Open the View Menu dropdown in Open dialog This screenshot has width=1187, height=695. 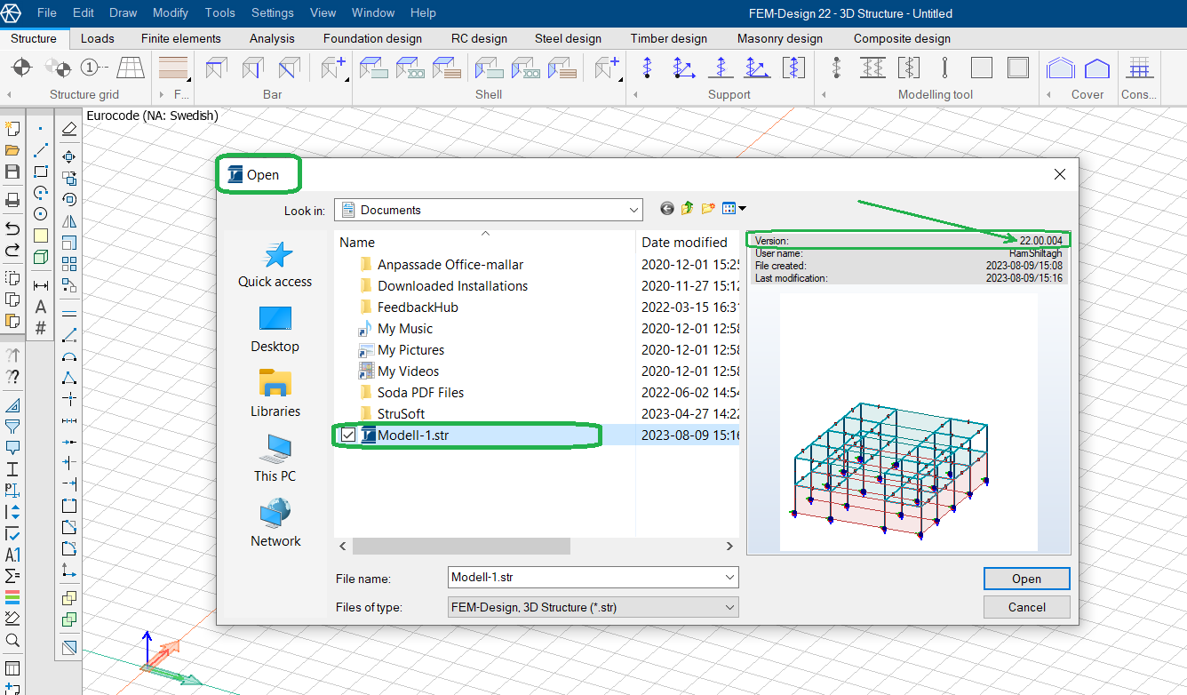[x=734, y=209]
